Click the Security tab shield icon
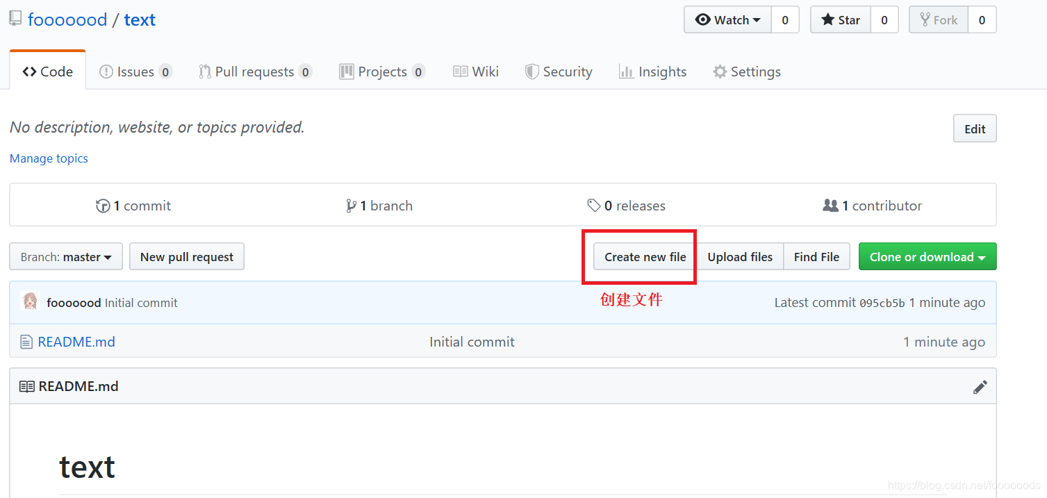Screen dimensions: 1047x498 coord(532,72)
